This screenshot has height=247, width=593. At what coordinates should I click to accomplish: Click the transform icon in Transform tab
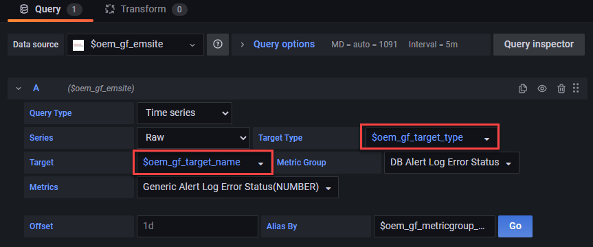coord(110,10)
